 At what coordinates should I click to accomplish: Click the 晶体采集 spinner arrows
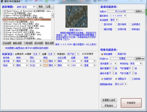(x=113, y=73)
